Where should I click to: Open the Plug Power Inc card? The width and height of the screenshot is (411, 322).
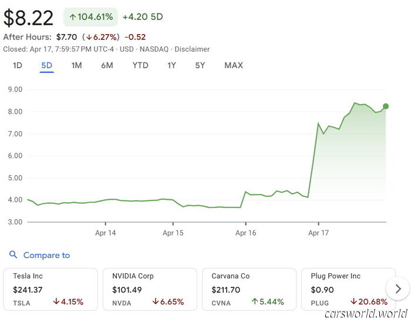coord(346,289)
